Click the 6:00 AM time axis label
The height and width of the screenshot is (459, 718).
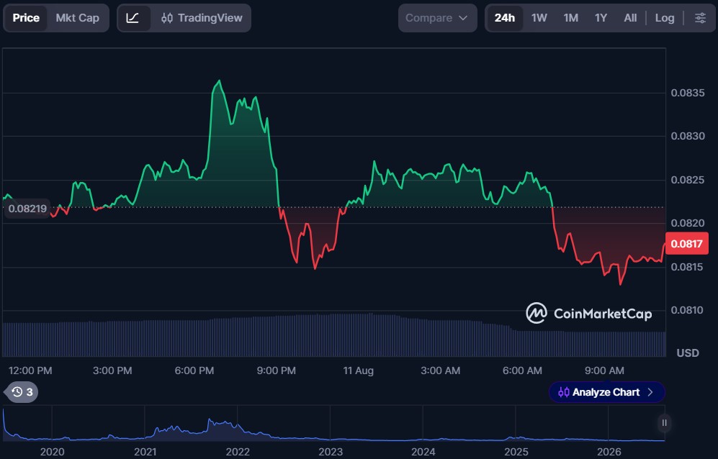point(522,371)
